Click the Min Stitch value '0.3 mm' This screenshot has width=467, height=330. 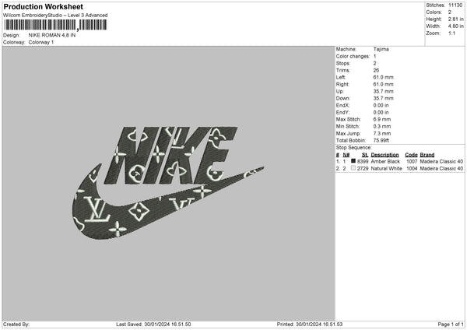pos(382,127)
